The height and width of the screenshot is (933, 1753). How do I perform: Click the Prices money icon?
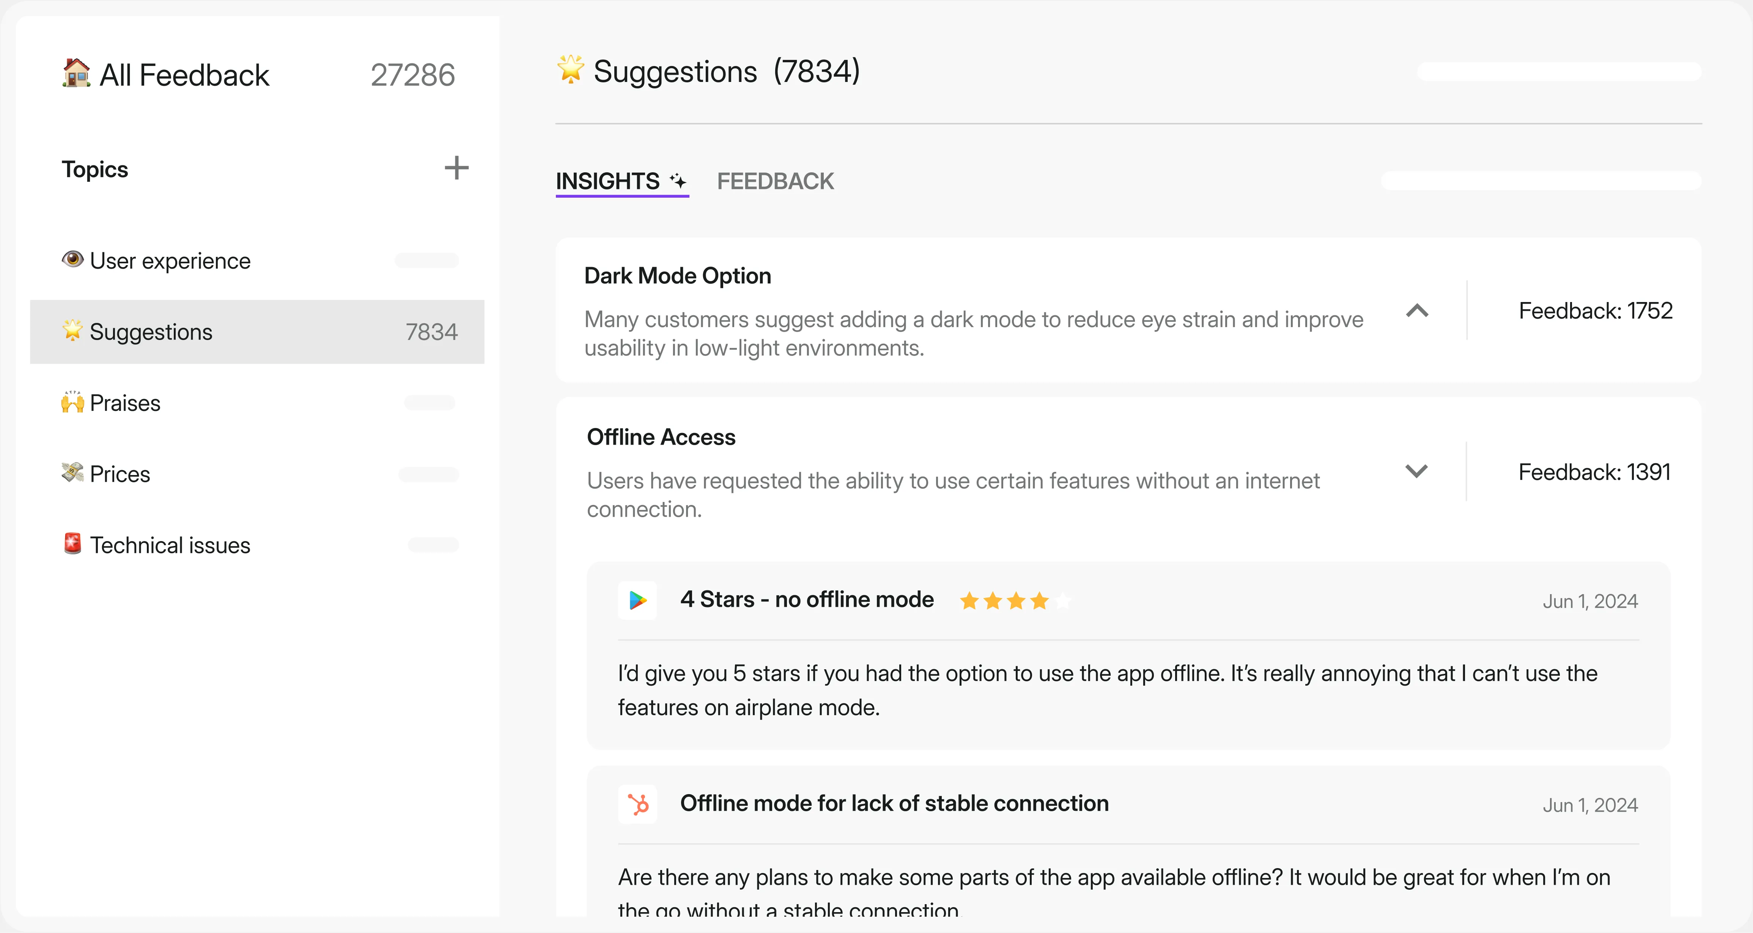[73, 474]
